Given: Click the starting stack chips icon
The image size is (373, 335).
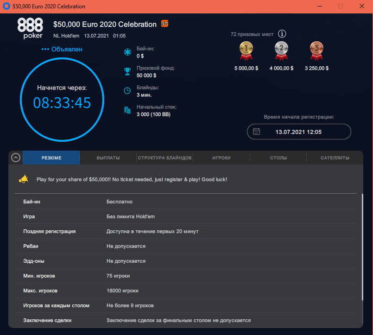Looking at the screenshot, I should tap(127, 110).
